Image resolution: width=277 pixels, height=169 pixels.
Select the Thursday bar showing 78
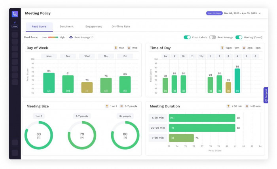[106, 85]
